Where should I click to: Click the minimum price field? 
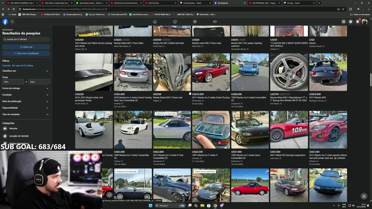[13, 82]
